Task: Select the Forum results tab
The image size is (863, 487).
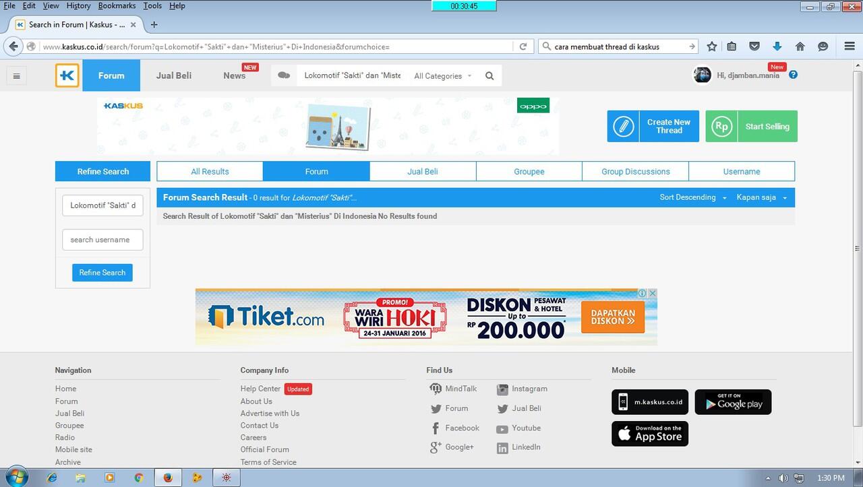Action: 316,171
